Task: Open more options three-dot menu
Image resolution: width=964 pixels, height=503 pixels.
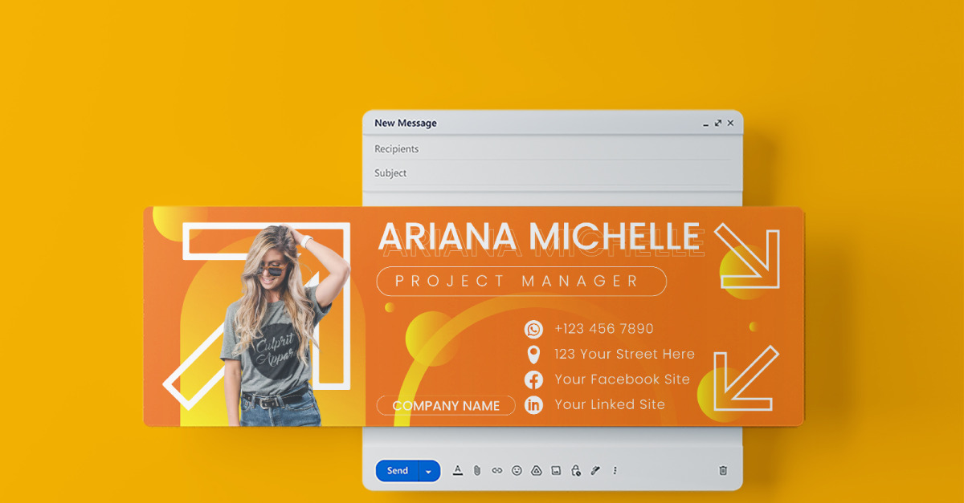Action: [x=615, y=471]
